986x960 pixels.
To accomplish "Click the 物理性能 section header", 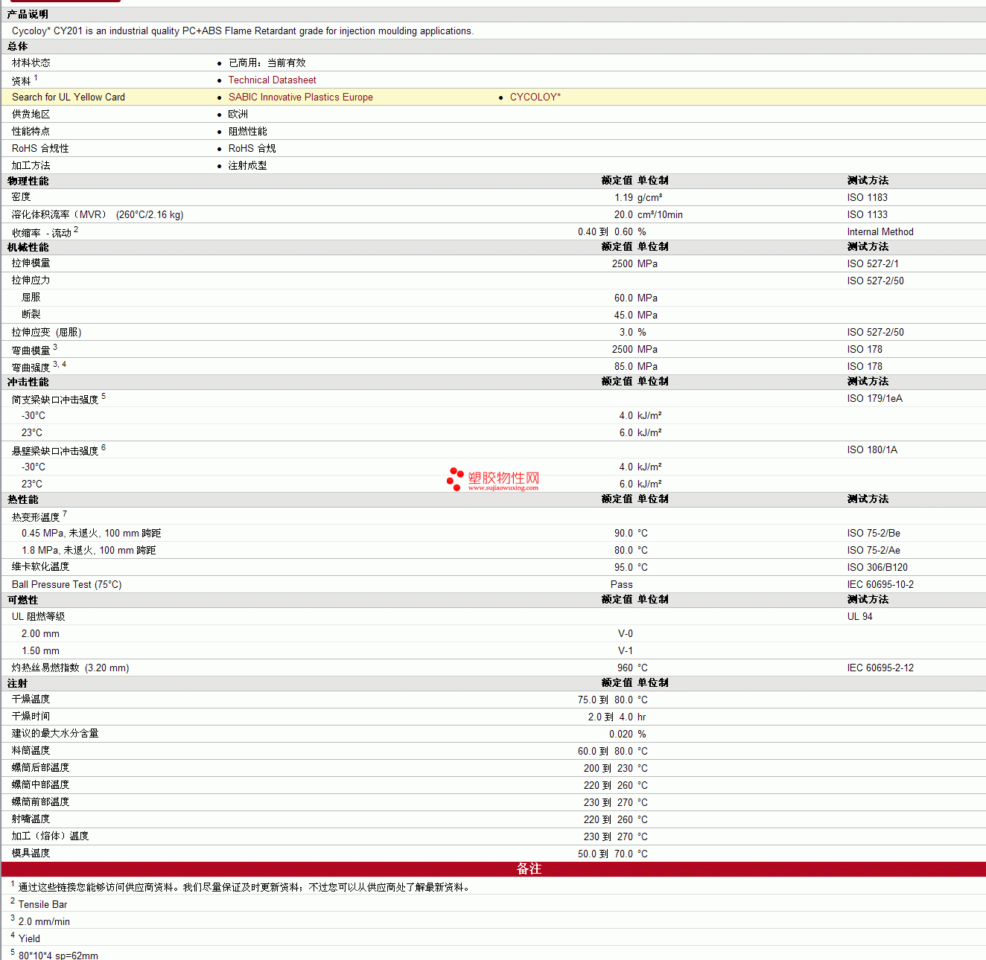I will coord(28,181).
